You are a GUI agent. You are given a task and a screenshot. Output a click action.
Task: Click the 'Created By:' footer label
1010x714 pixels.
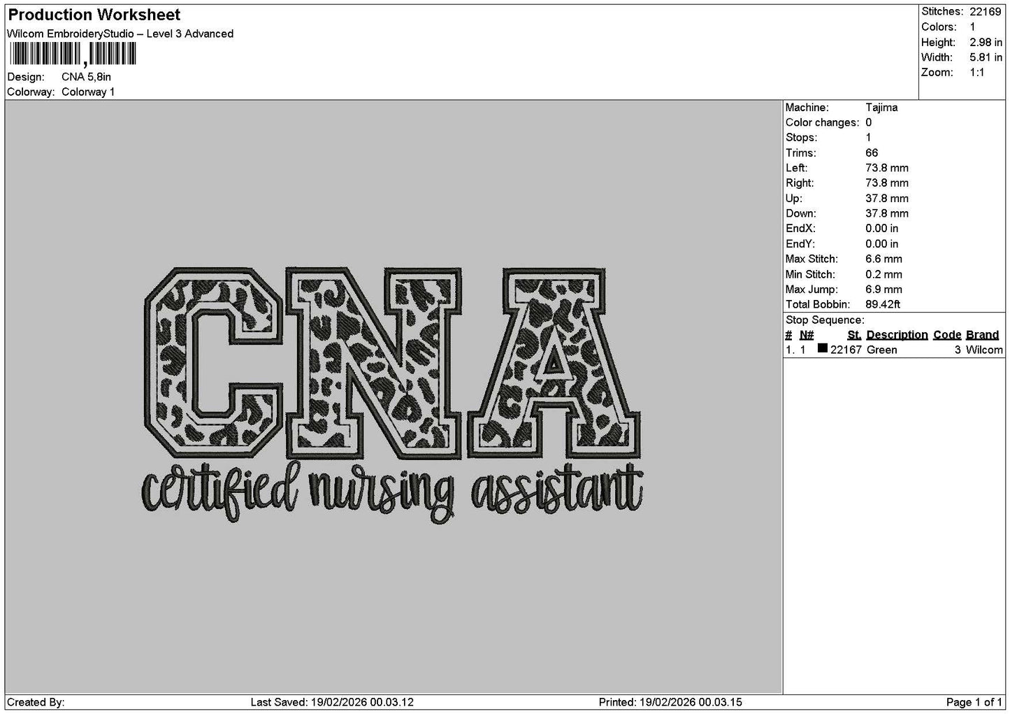36,702
